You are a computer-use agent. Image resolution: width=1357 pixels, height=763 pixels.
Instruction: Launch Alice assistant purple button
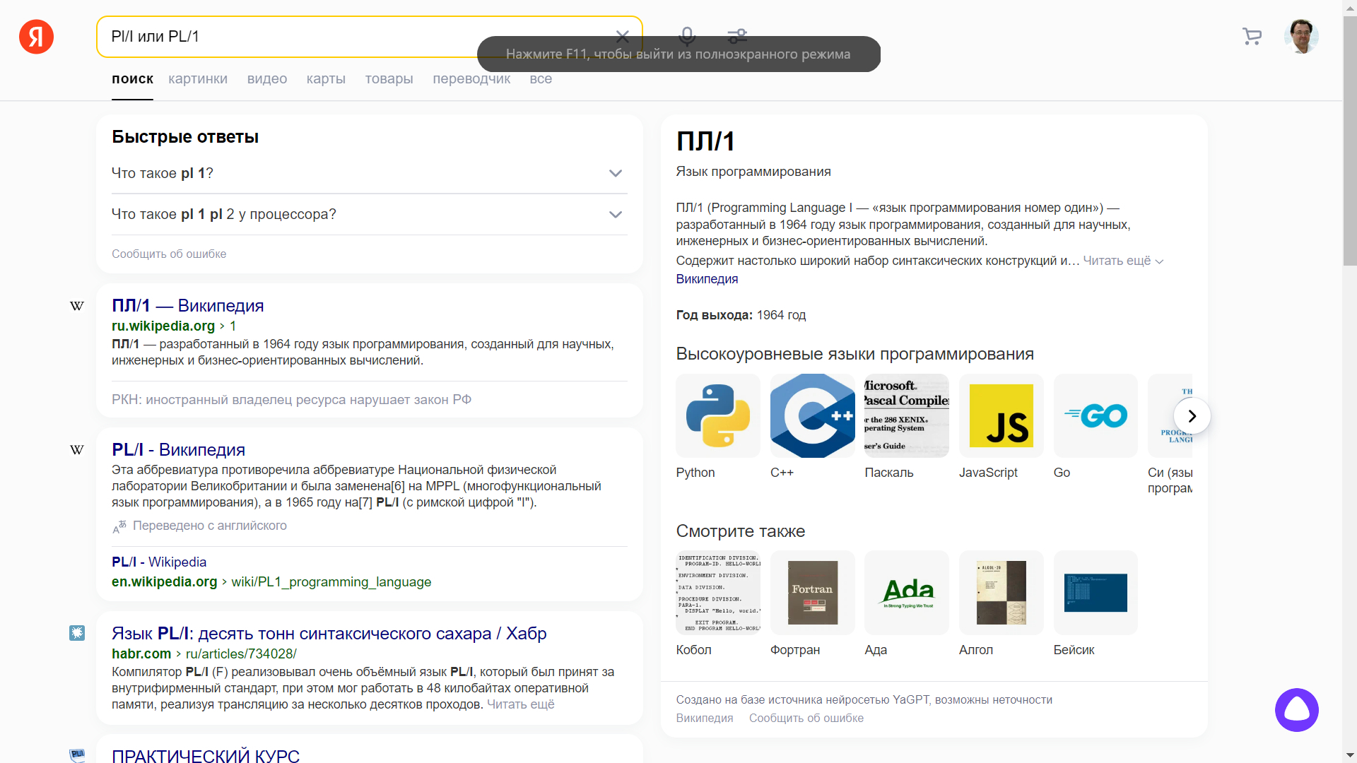[x=1296, y=709]
